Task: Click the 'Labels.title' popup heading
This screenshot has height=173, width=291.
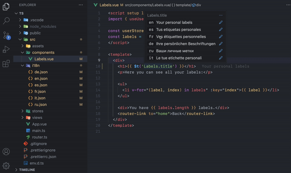Action: (x=157, y=15)
